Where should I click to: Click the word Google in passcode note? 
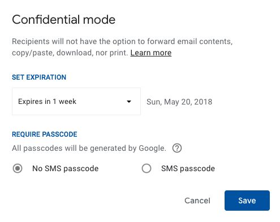153,149
